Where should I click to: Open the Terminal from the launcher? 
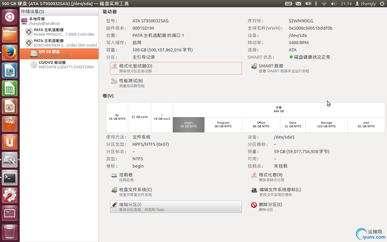click(x=10, y=178)
